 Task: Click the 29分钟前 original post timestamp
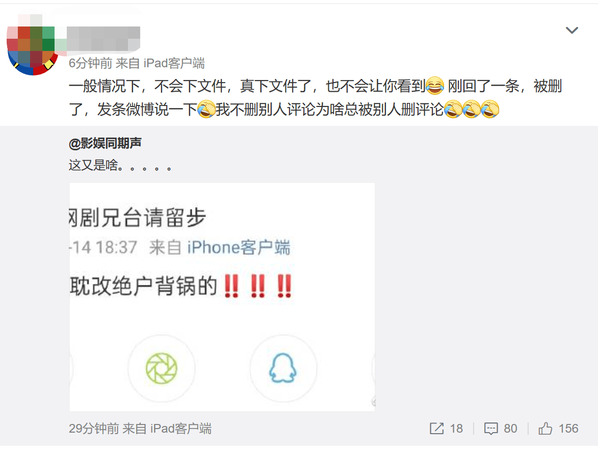pos(94,429)
